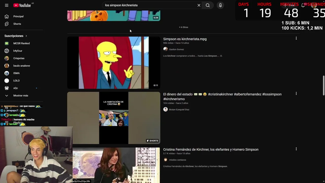This screenshot has width=325, height=183.
Task: Click '906 vistas · hace 14 años' text
Action: coord(176,43)
